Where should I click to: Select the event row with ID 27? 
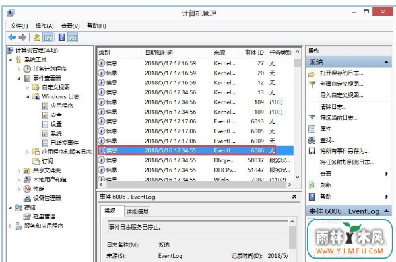click(195, 63)
